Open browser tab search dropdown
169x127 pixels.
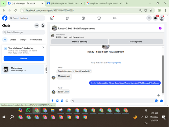click(x=3, y=3)
